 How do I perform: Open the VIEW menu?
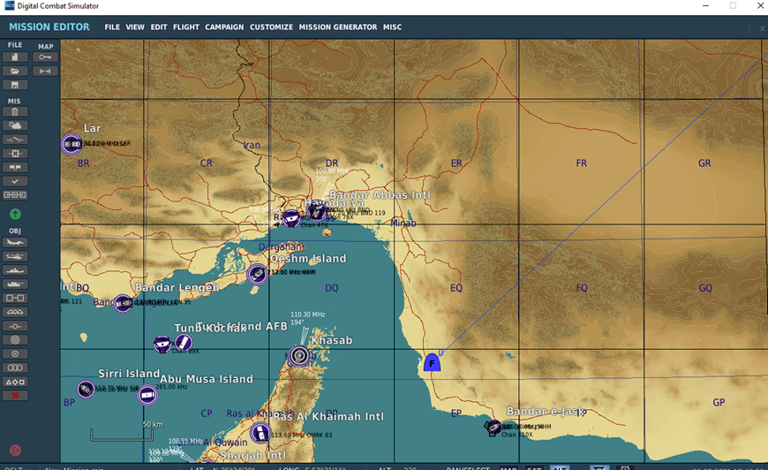[135, 27]
